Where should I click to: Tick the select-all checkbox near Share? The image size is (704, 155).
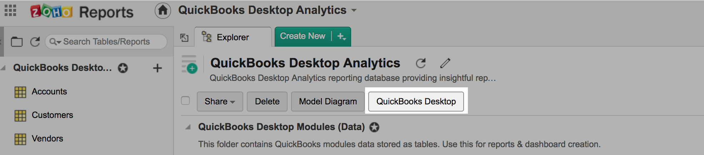(x=185, y=101)
